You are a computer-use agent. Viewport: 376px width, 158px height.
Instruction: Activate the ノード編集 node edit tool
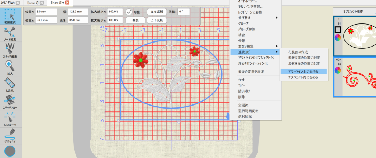click(10, 34)
